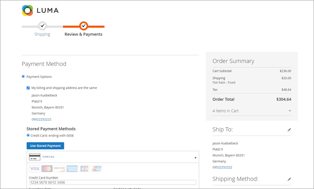
Task: Click into the Credit Card Number field
Action: coord(112,182)
